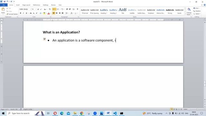Open the Select dropdown in Editing
The width and height of the screenshot is (206, 116).
tap(197, 14)
